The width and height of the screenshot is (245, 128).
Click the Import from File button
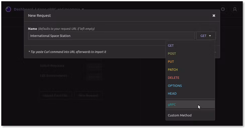pyautogui.click(x=55, y=95)
